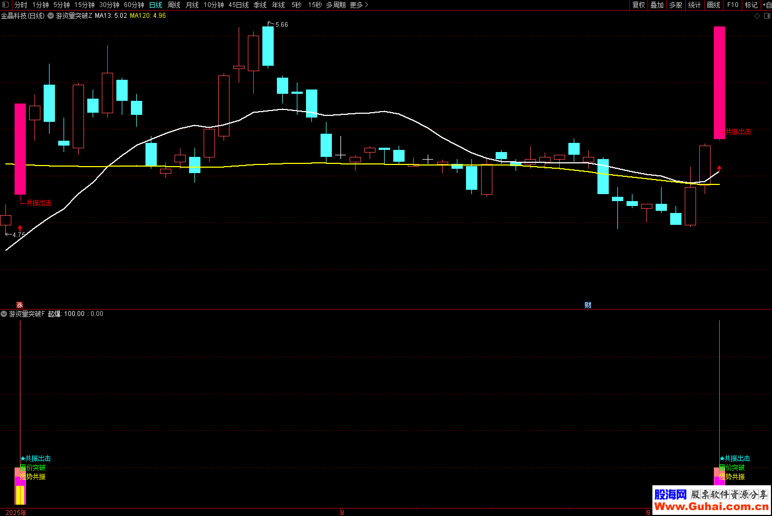This screenshot has height=516, width=772.
Task: Switch to the 年线 yearly chart
Action: [279, 5]
